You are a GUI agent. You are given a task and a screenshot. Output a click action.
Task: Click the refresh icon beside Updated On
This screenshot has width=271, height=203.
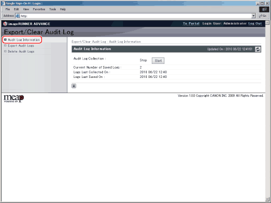[258, 49]
